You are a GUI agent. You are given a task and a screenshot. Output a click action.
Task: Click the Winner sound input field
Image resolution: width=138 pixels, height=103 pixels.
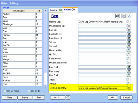tap(102, 42)
